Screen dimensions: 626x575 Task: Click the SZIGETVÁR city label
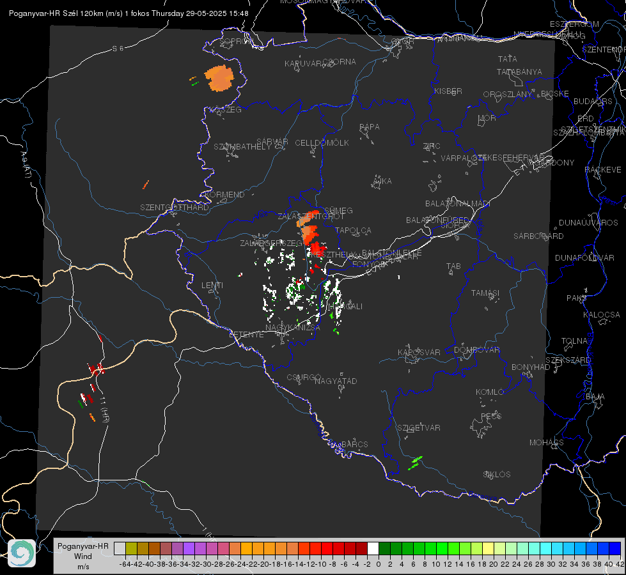point(419,428)
